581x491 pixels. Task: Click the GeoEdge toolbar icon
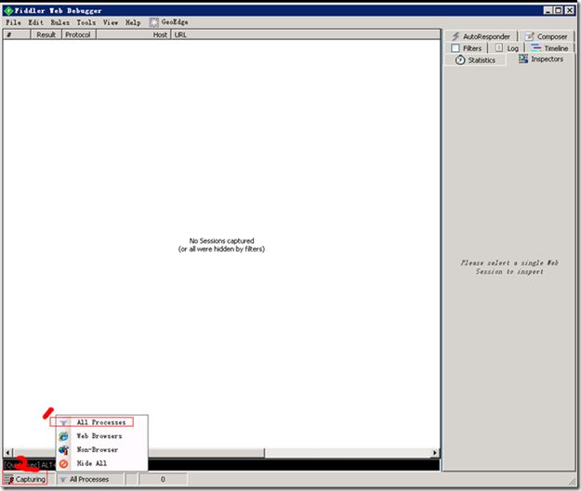point(153,22)
